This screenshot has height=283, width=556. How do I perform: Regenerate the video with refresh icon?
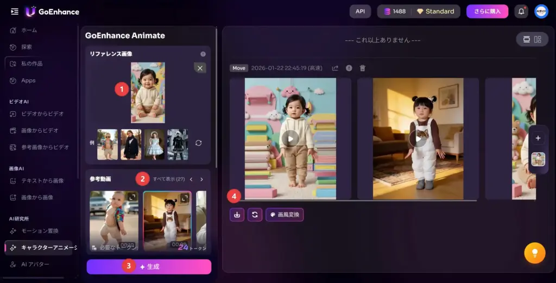point(255,215)
